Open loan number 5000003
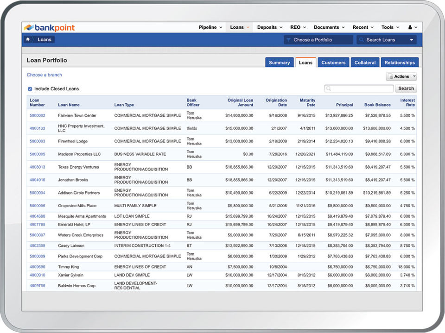This screenshot has width=445, height=333. (x=38, y=141)
